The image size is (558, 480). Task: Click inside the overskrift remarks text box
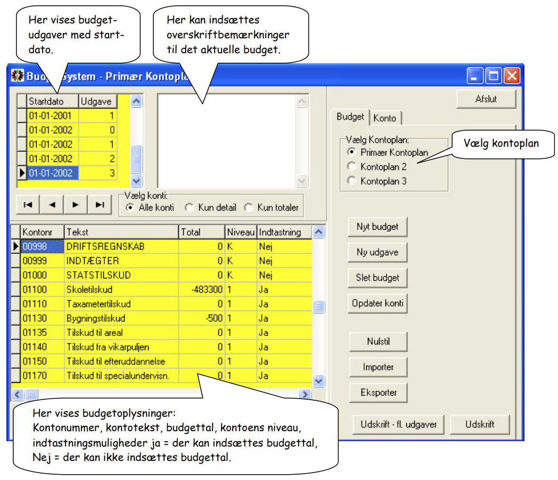[x=226, y=141]
